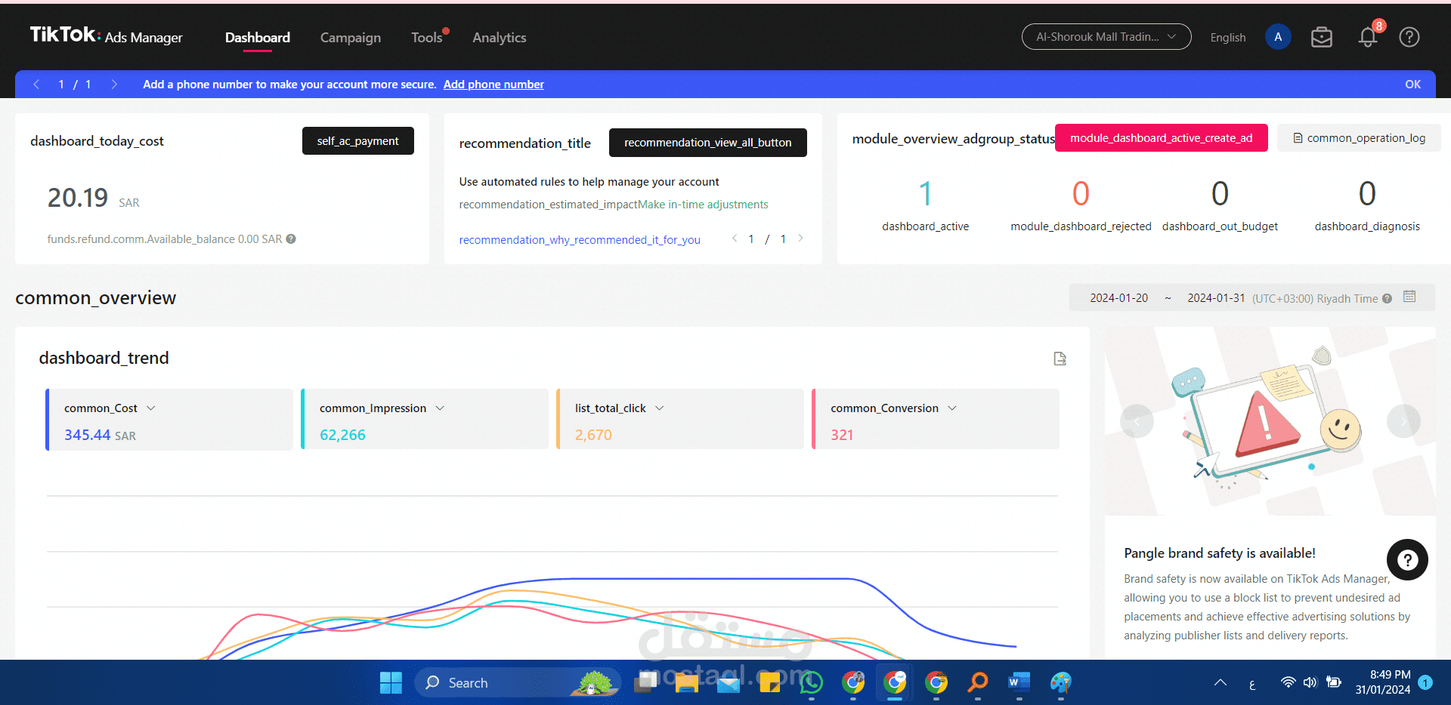Open the notifications bell icon

tap(1368, 37)
